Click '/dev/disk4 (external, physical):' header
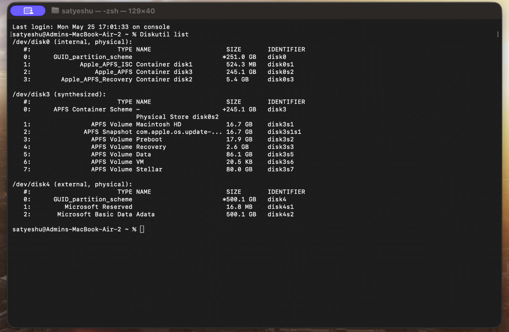The height and width of the screenshot is (332, 509). tap(72, 184)
